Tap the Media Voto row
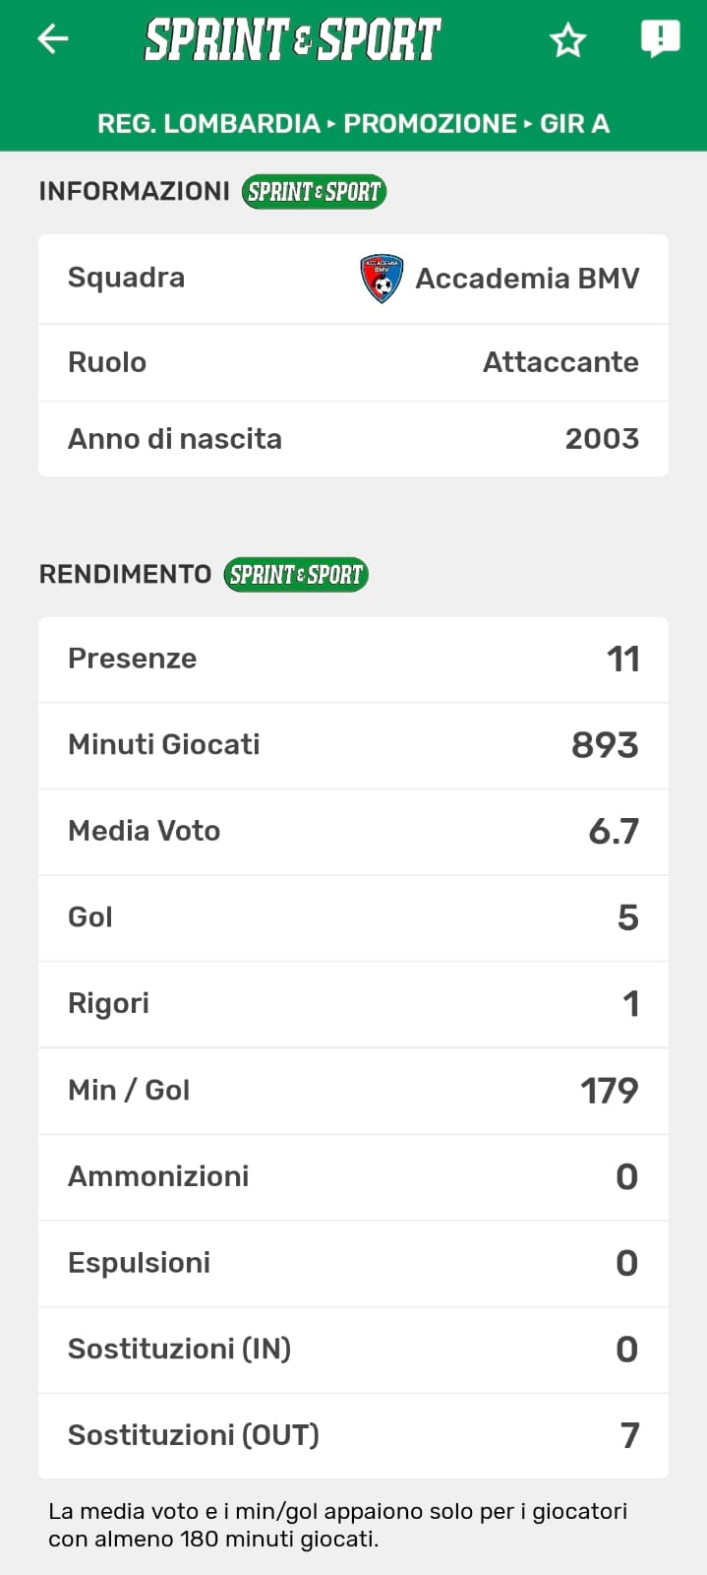The height and width of the screenshot is (1575, 707). (x=353, y=832)
